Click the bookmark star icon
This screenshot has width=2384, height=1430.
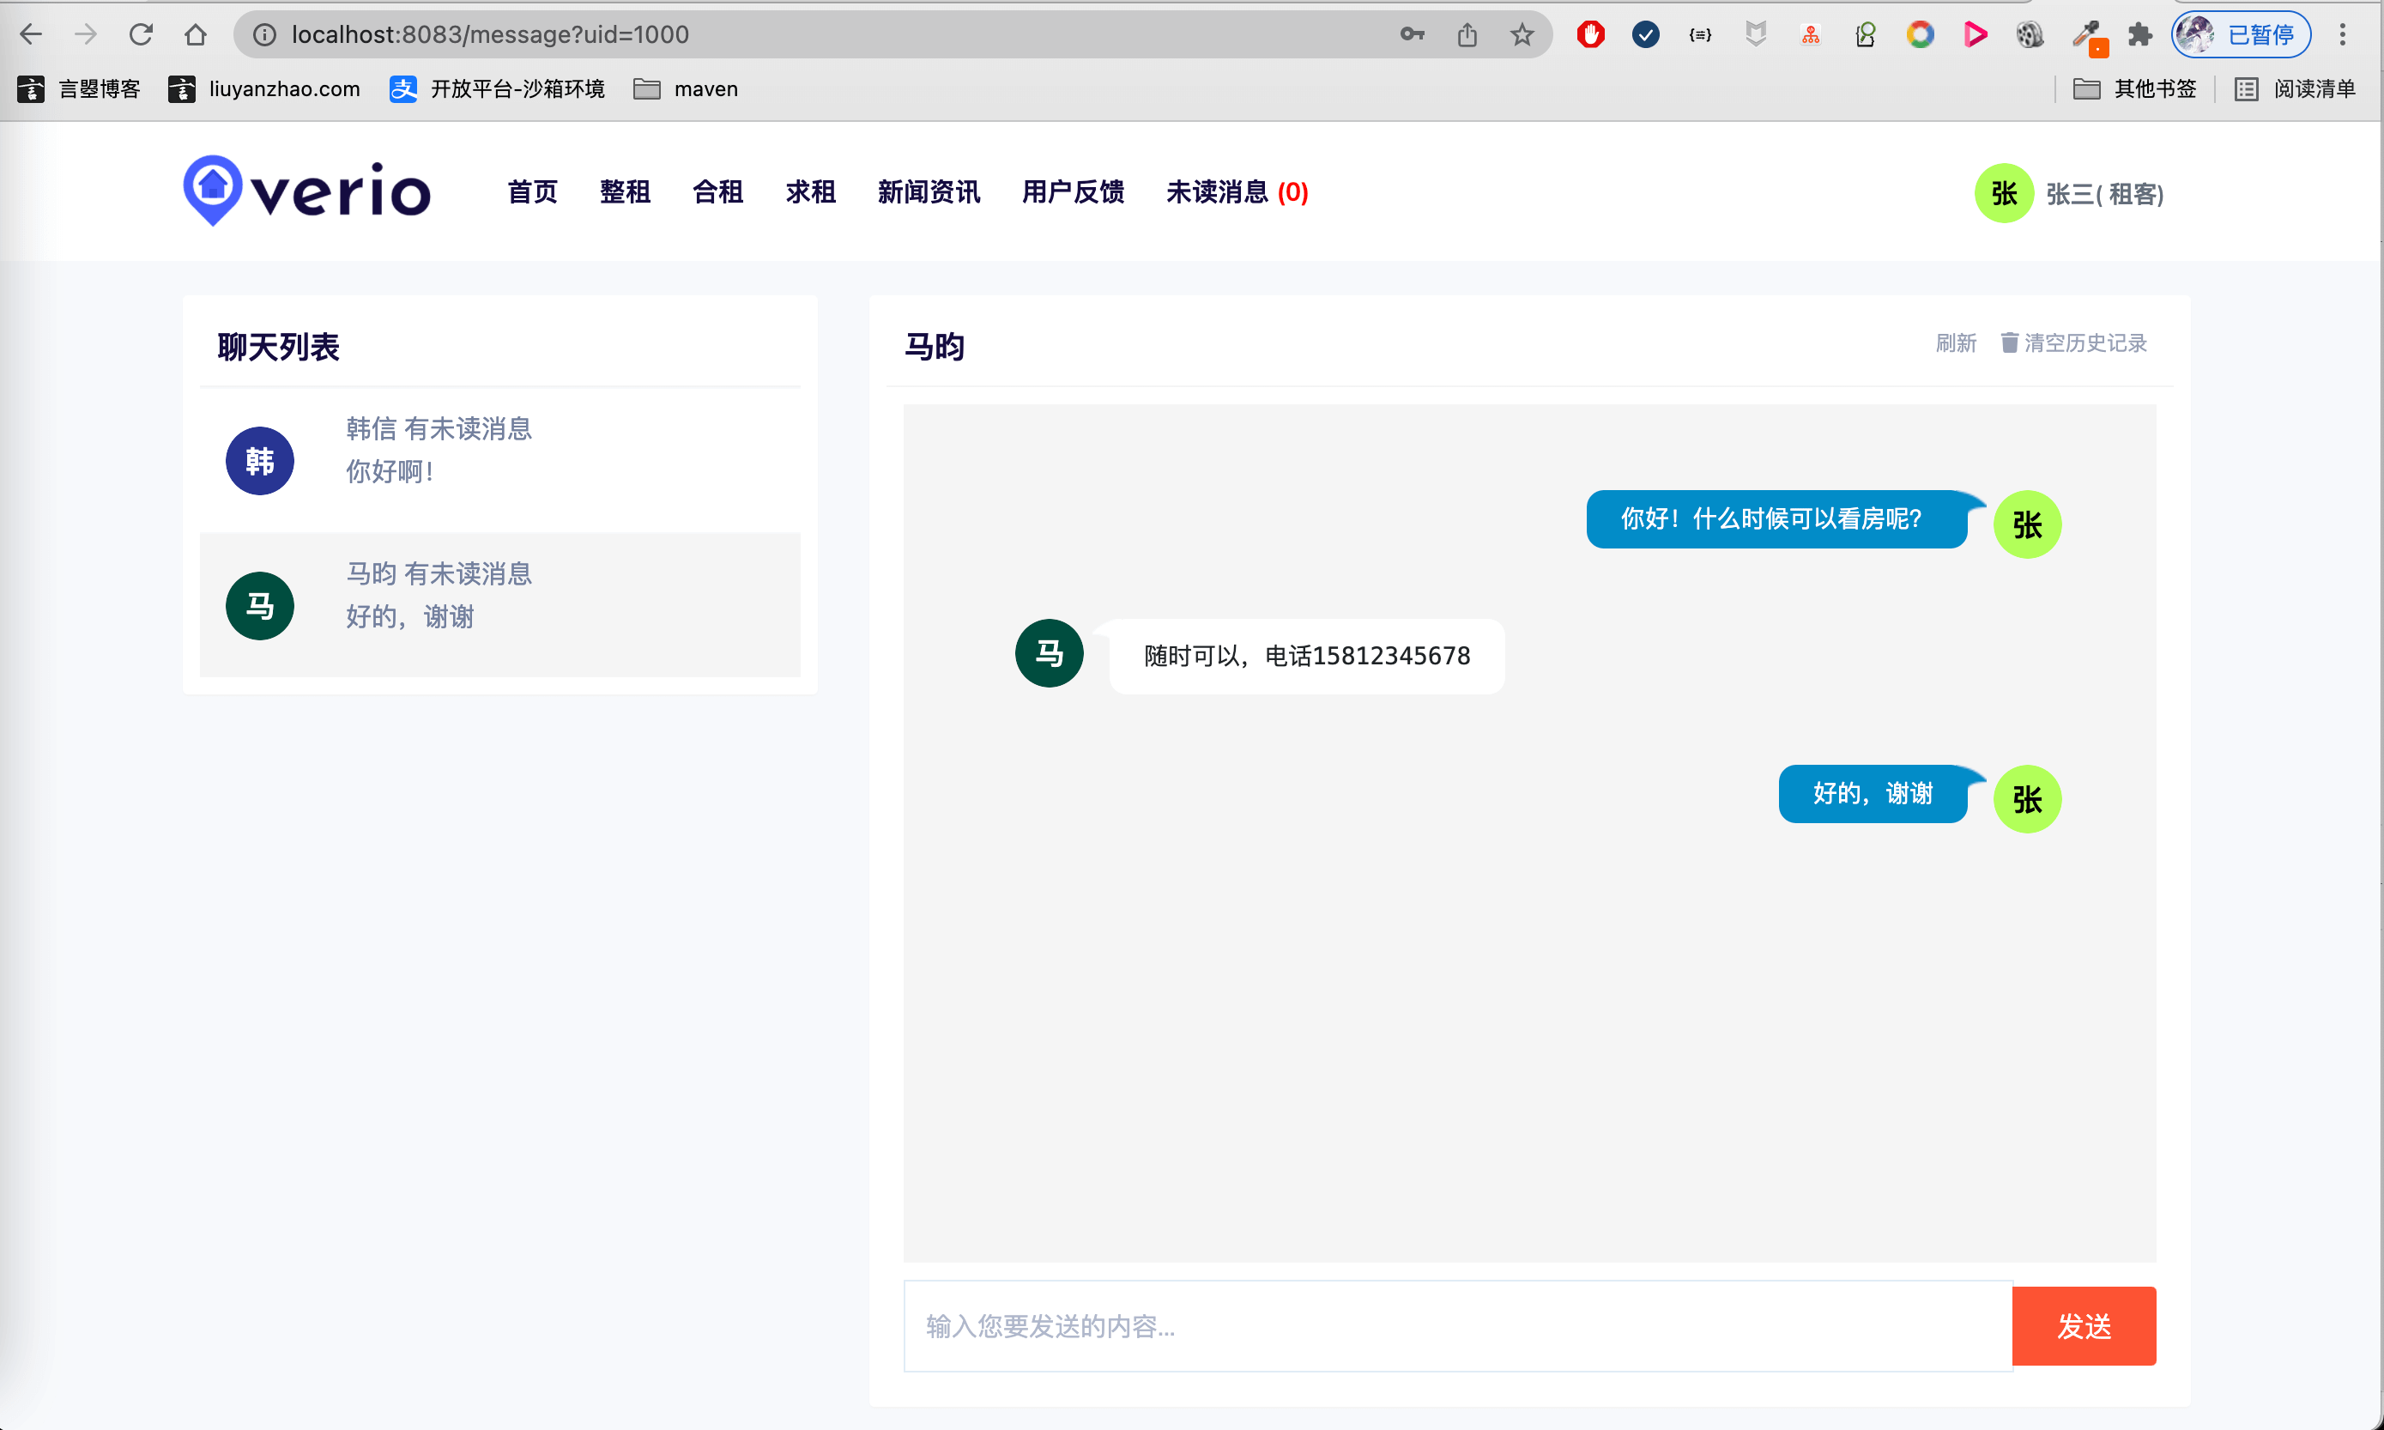pyautogui.click(x=1522, y=34)
